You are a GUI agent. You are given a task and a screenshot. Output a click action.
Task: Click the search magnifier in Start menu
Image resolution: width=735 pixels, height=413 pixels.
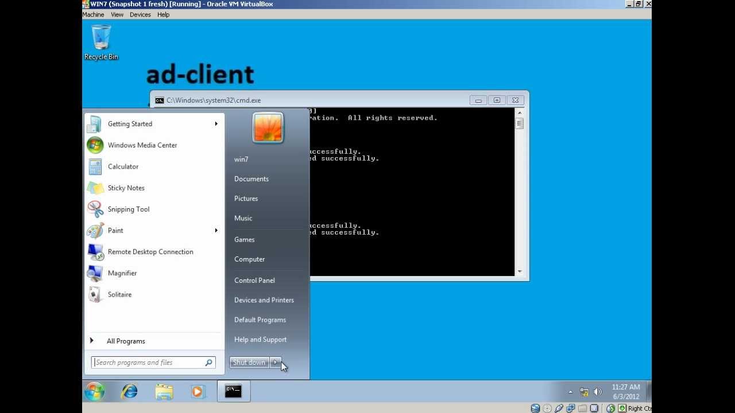[209, 363]
